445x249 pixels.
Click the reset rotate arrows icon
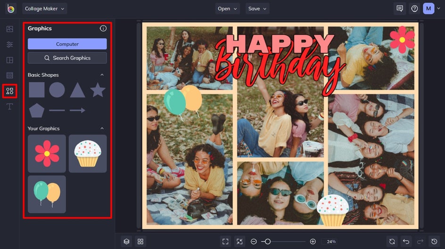coord(392,241)
